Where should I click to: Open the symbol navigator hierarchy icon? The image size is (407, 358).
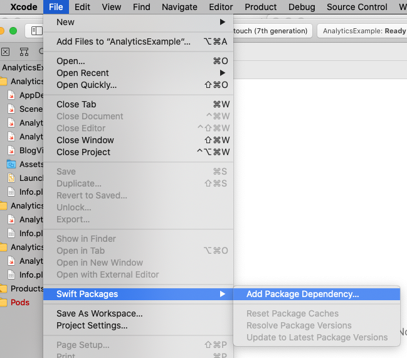click(x=24, y=52)
